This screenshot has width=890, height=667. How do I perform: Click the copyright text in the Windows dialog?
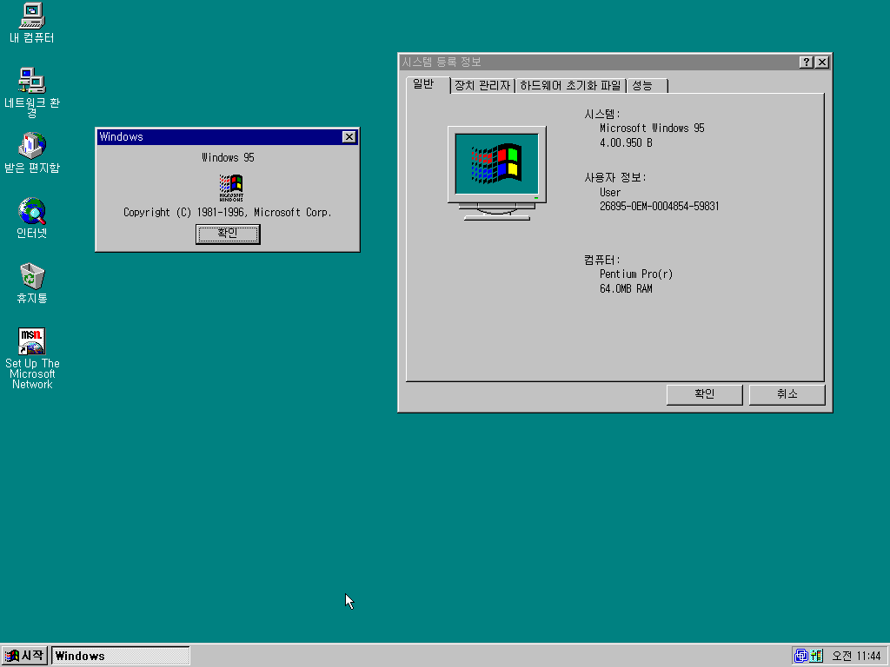(x=228, y=212)
